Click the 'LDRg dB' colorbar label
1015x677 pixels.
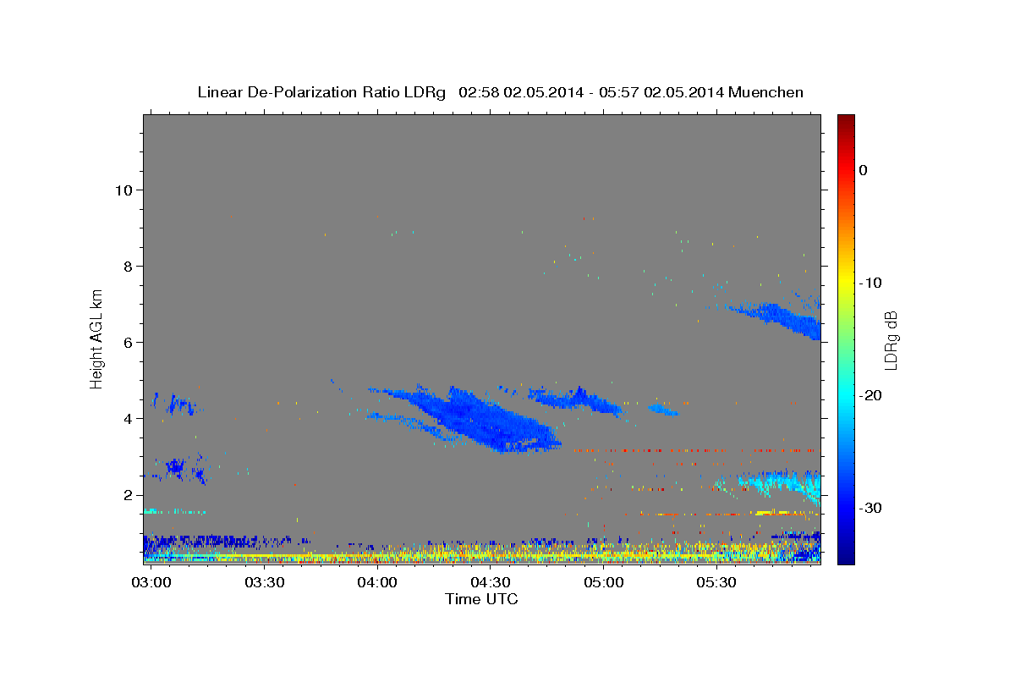tap(891, 340)
